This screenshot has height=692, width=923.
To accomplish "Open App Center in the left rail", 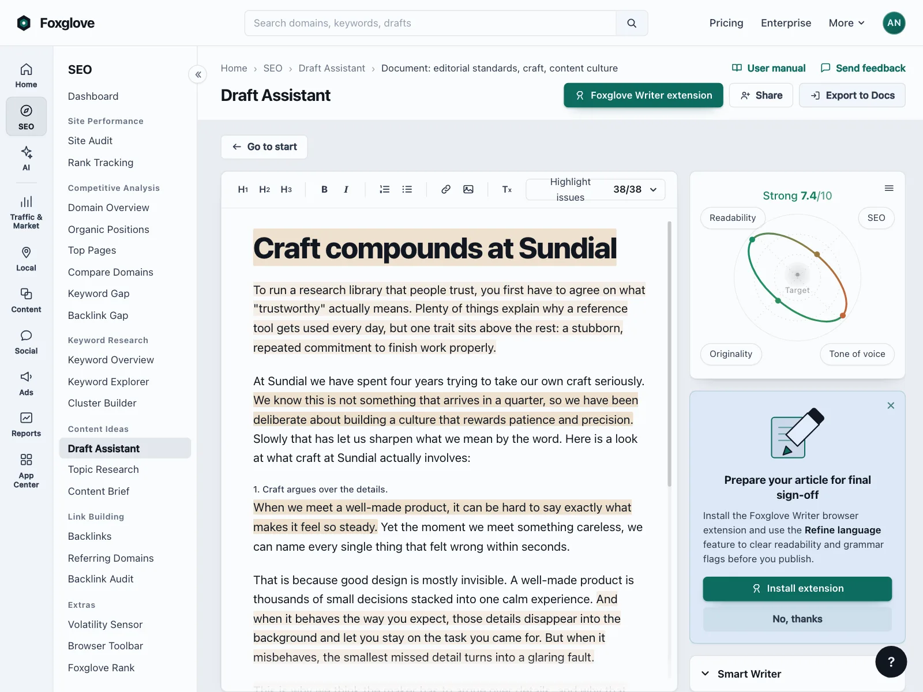I will point(26,471).
